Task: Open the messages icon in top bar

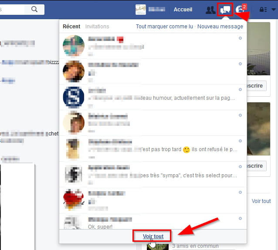Action: [225, 10]
